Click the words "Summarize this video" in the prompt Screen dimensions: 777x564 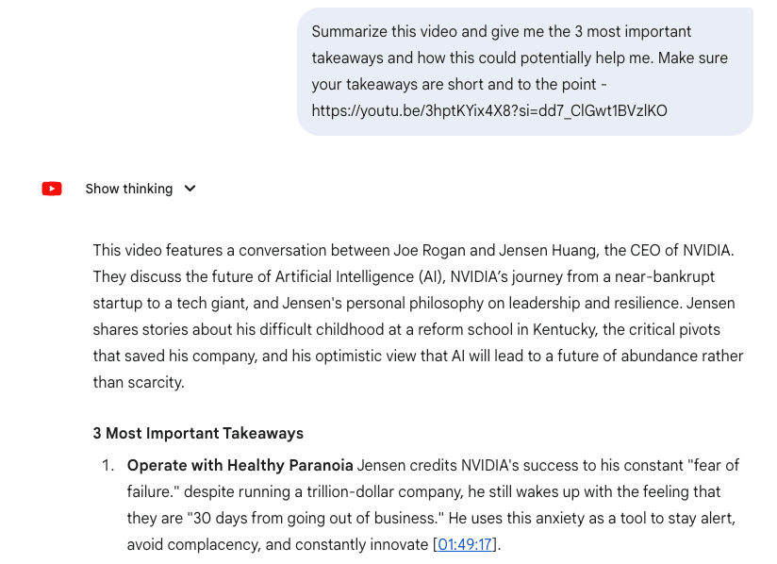[x=381, y=32]
